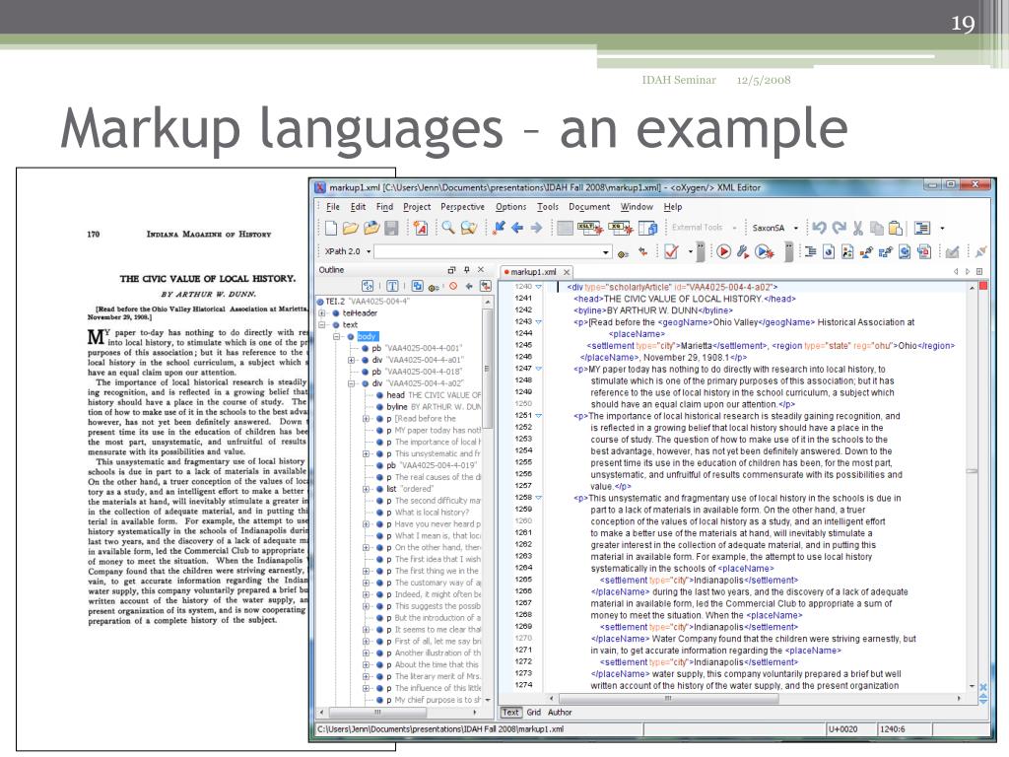Open the Perspective menu
The width and height of the screenshot is (1009, 757).
(463, 207)
